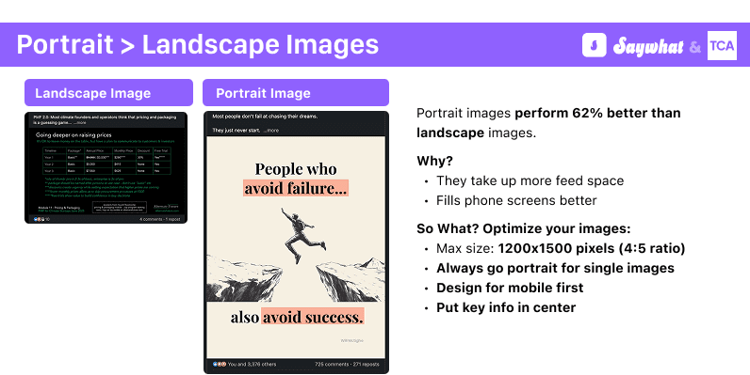
Task: Click '4 comments · 1 repost' on landscape post
Action: point(160,220)
